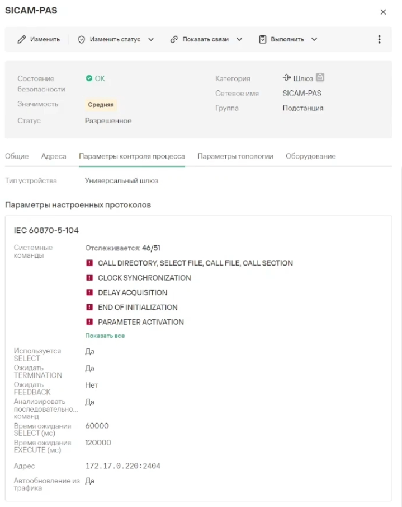Click the green OK security status icon
This screenshot has width=402, height=507.
pos(88,78)
